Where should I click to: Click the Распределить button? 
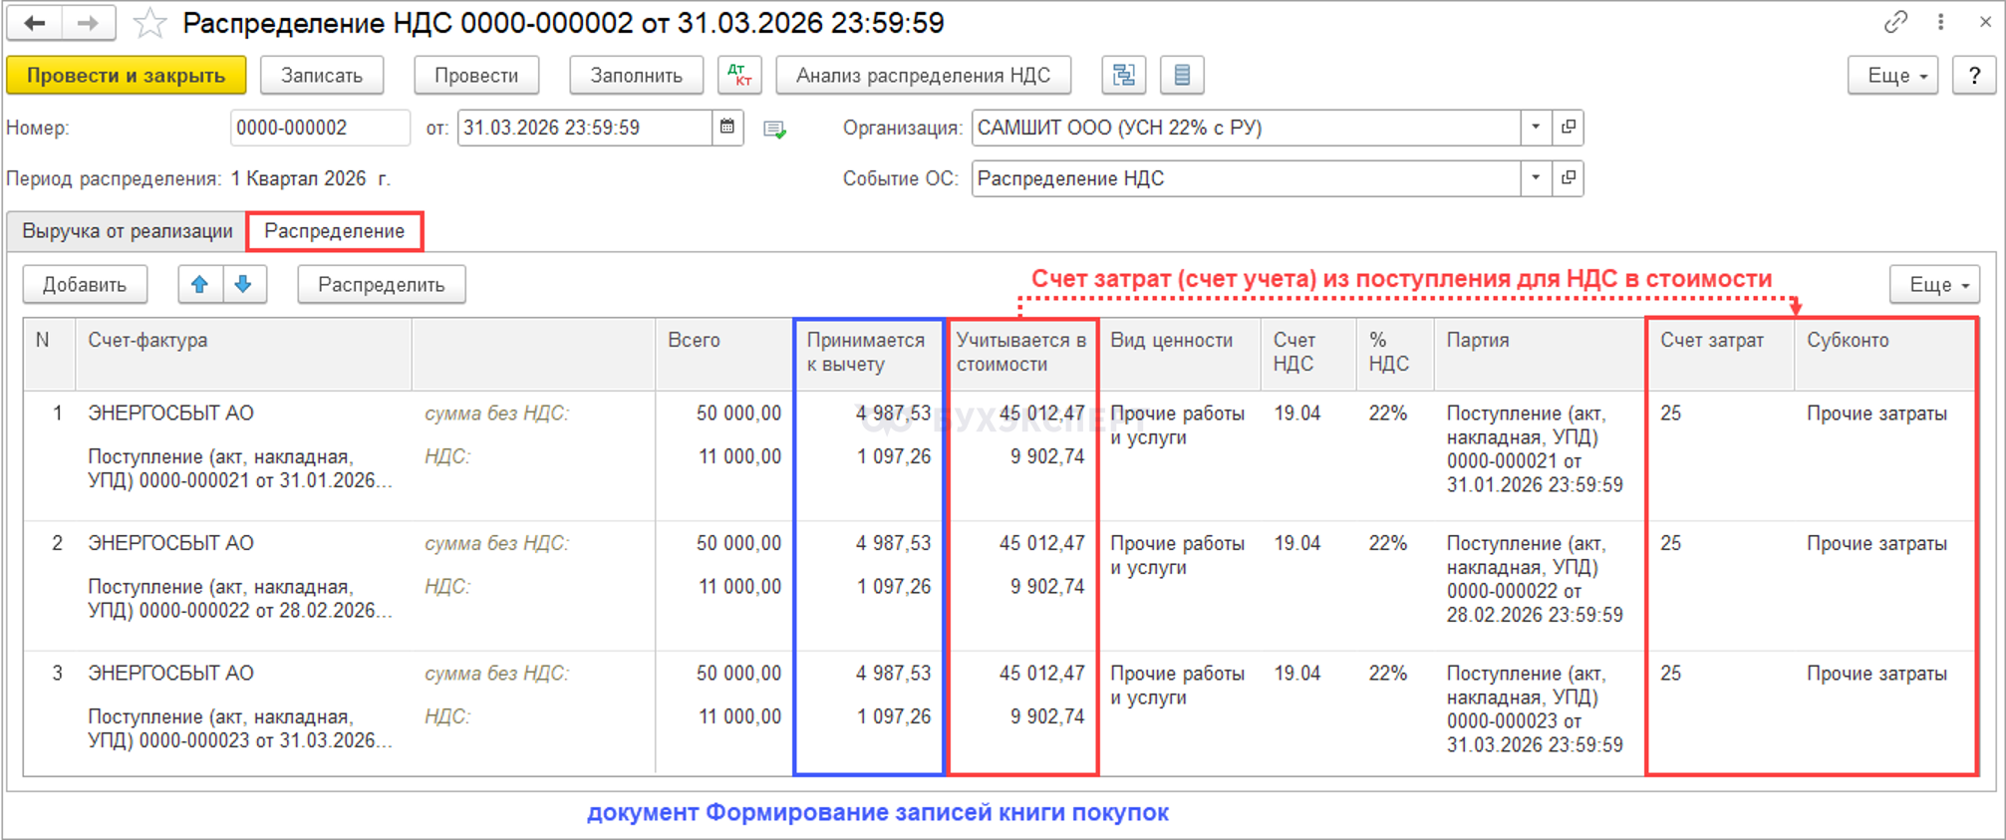(382, 285)
